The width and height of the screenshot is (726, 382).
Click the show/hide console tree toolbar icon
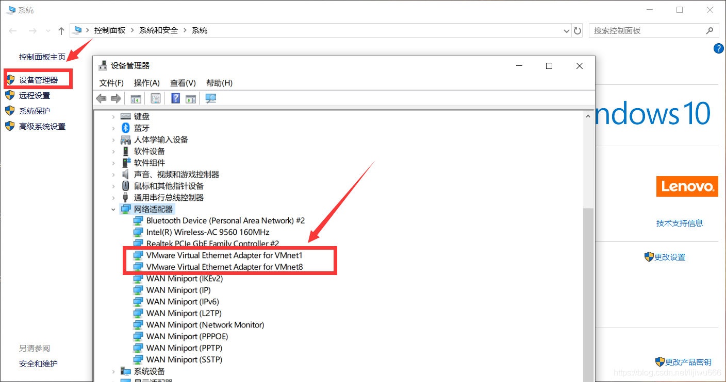pos(136,98)
